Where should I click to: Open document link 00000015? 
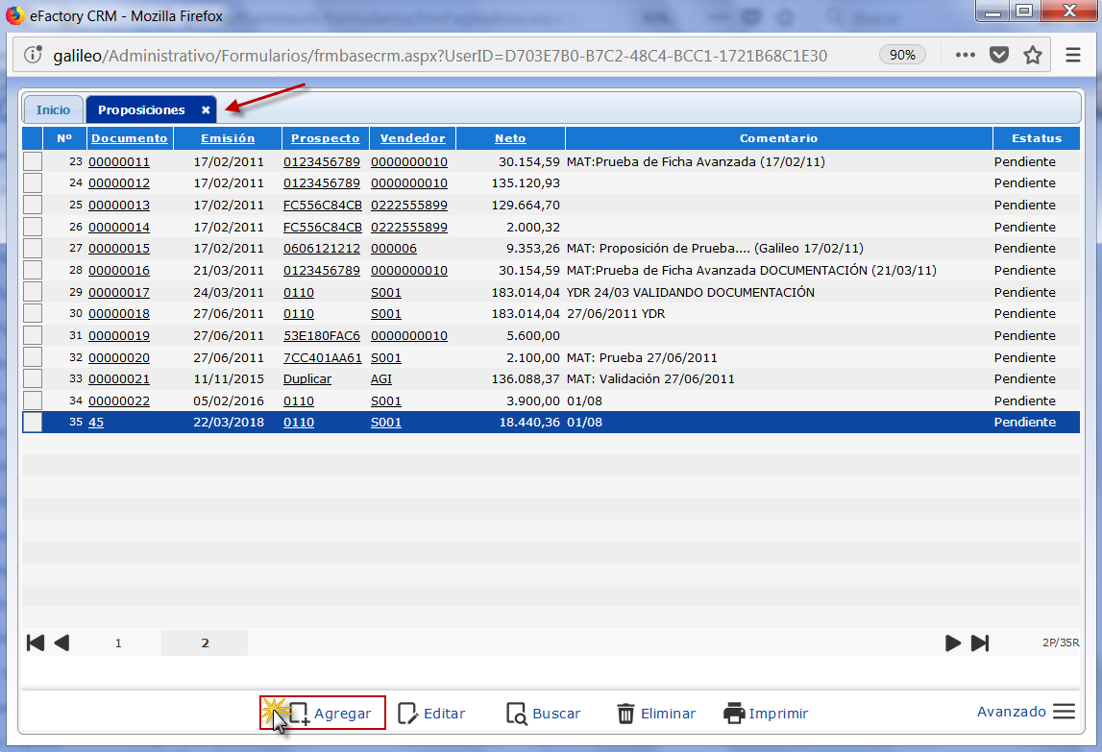[119, 249]
